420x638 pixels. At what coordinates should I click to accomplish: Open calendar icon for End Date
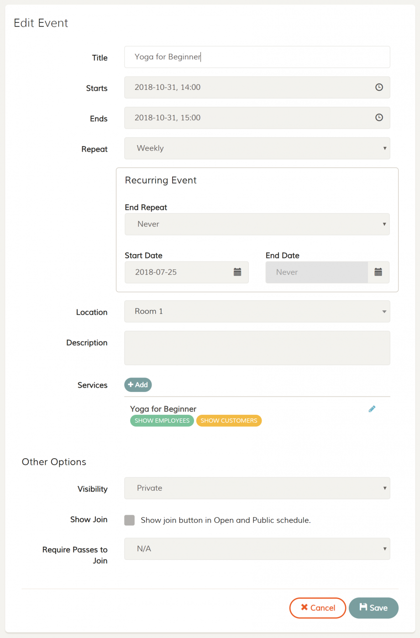coord(378,272)
